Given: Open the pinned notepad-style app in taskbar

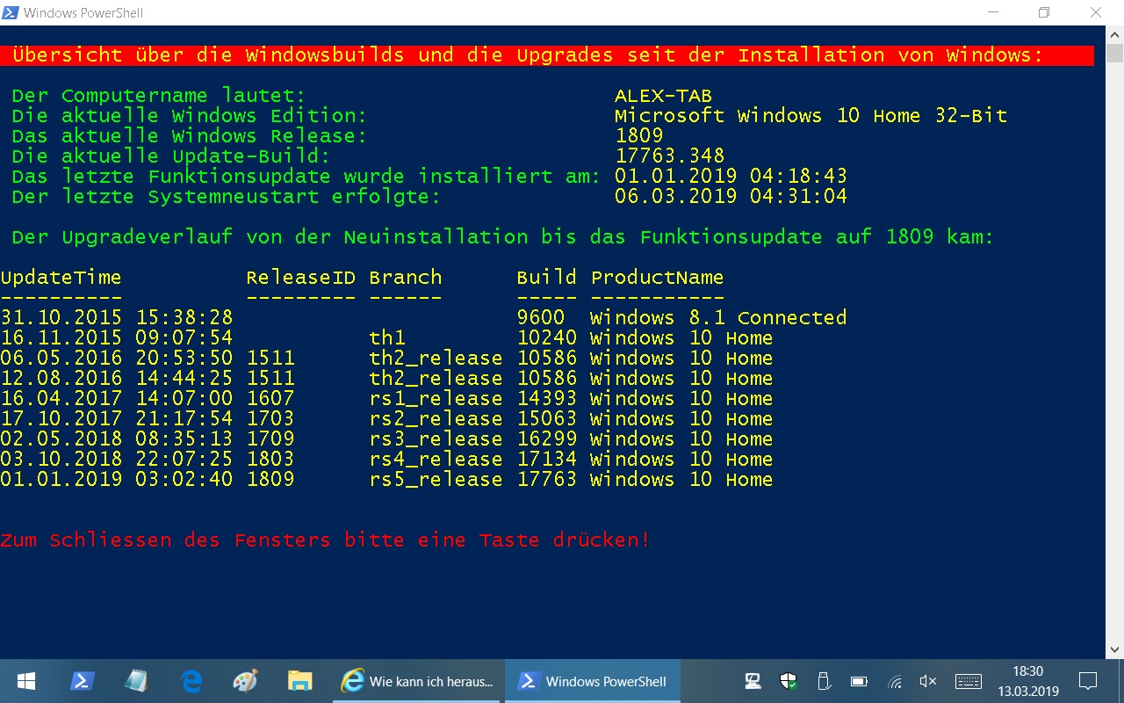Looking at the screenshot, I should 136,681.
